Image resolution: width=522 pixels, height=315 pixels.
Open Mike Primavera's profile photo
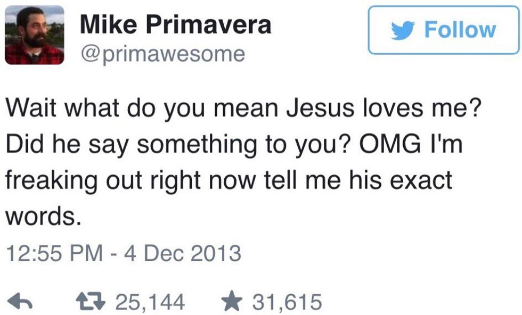35,34
